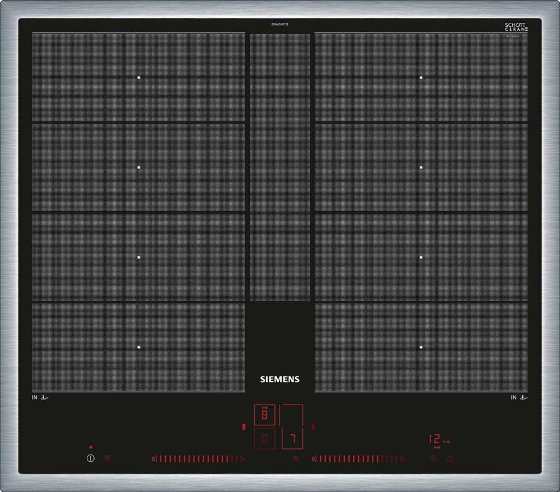Viewport: 560px width, 492px height.
Task: Tap the right flexZone link symbol
Action: (x=313, y=427)
